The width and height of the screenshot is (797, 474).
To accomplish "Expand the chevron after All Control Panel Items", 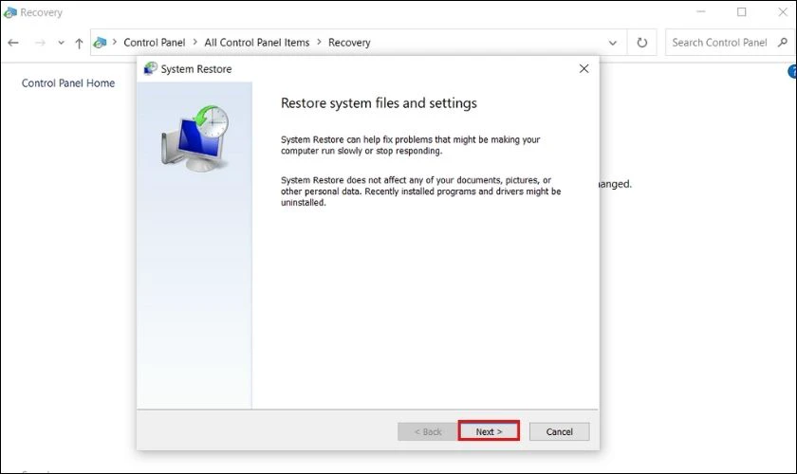I will point(319,42).
